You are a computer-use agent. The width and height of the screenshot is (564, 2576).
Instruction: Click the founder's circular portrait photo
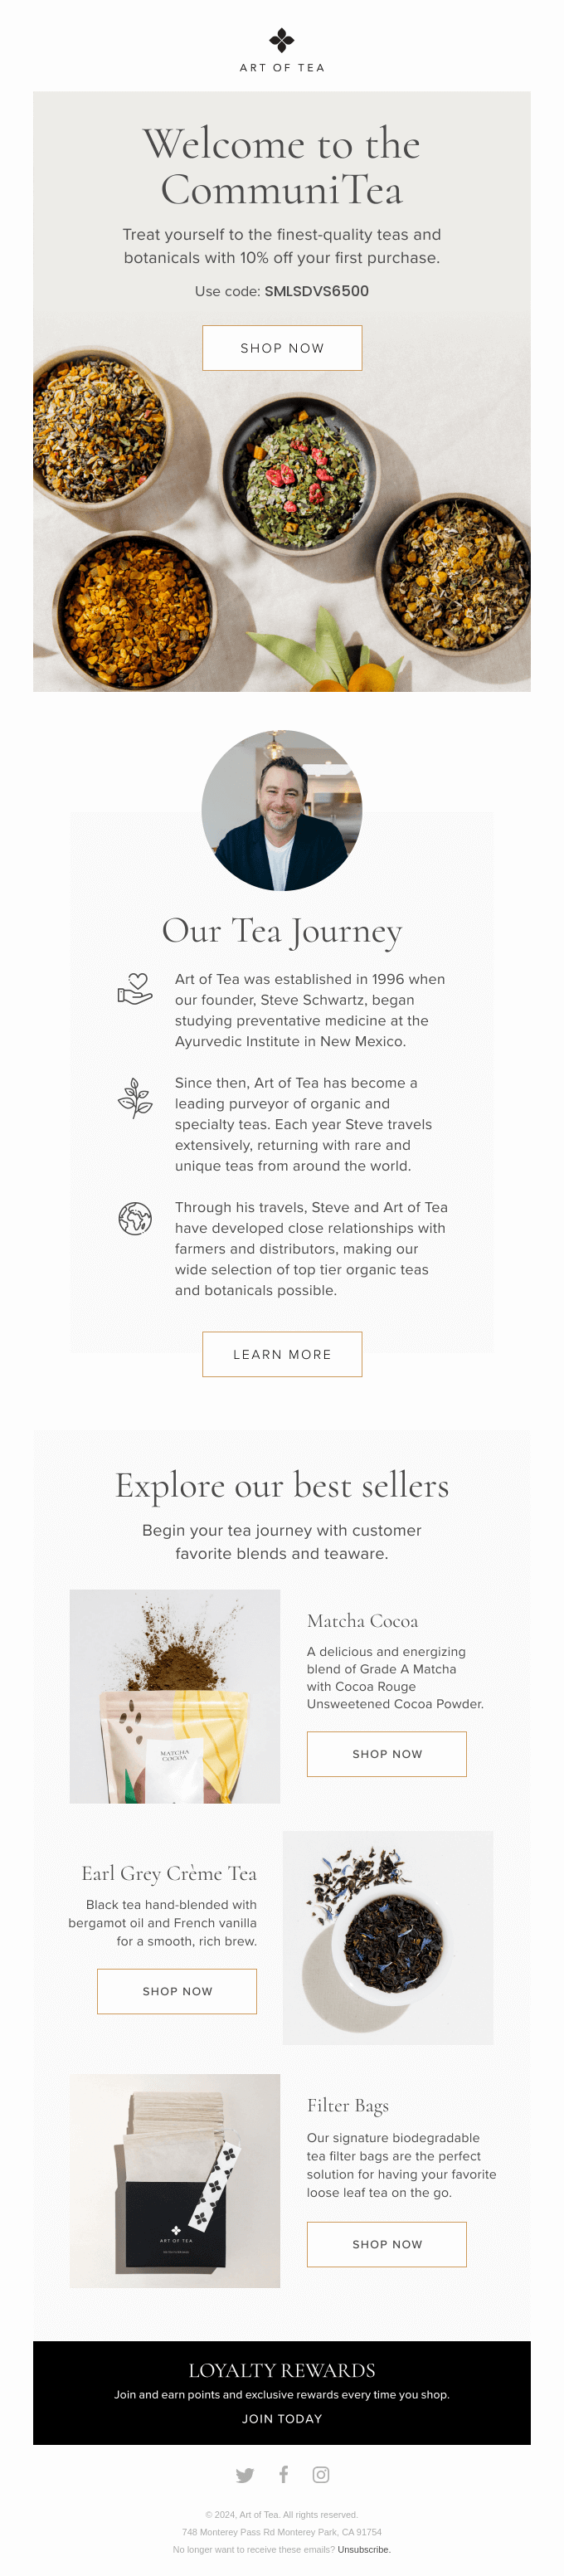(282, 810)
